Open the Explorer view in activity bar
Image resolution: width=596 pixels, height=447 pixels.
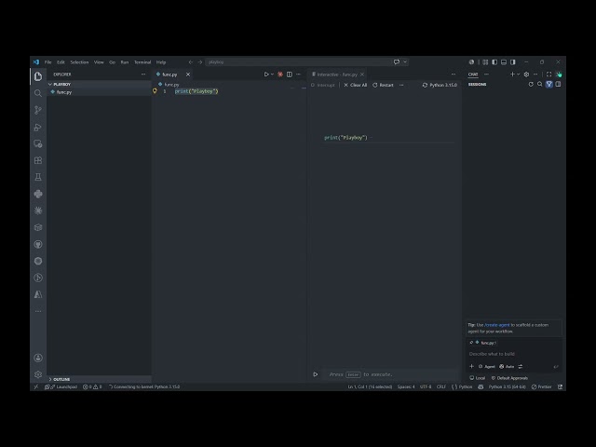click(x=38, y=76)
